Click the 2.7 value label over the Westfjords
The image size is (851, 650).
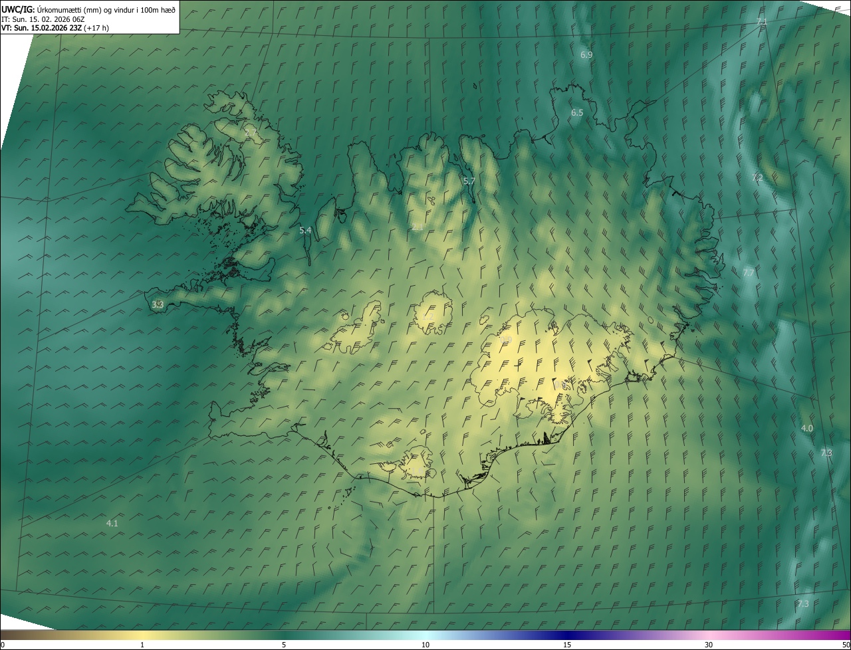[x=251, y=134]
